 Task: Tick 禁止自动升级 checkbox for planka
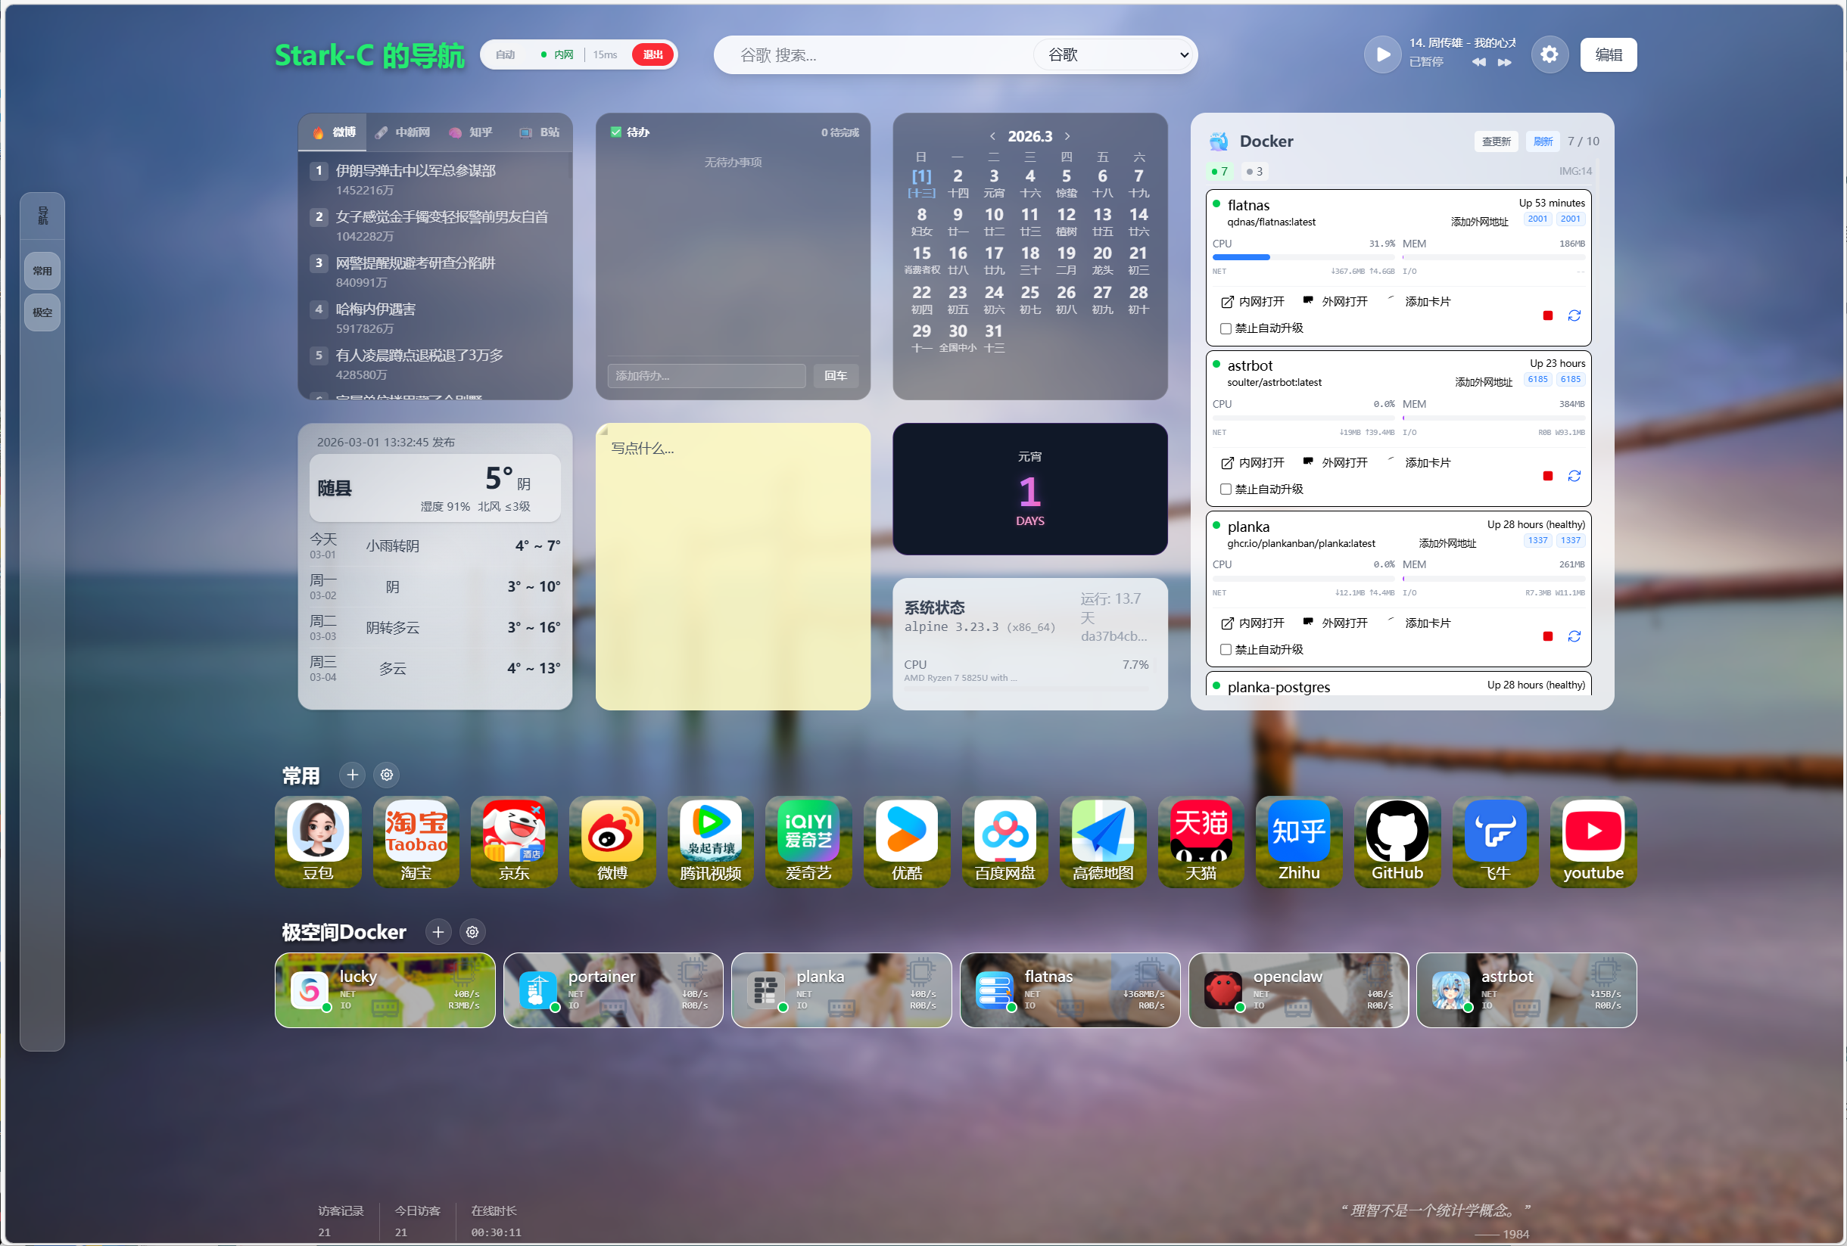click(1226, 650)
